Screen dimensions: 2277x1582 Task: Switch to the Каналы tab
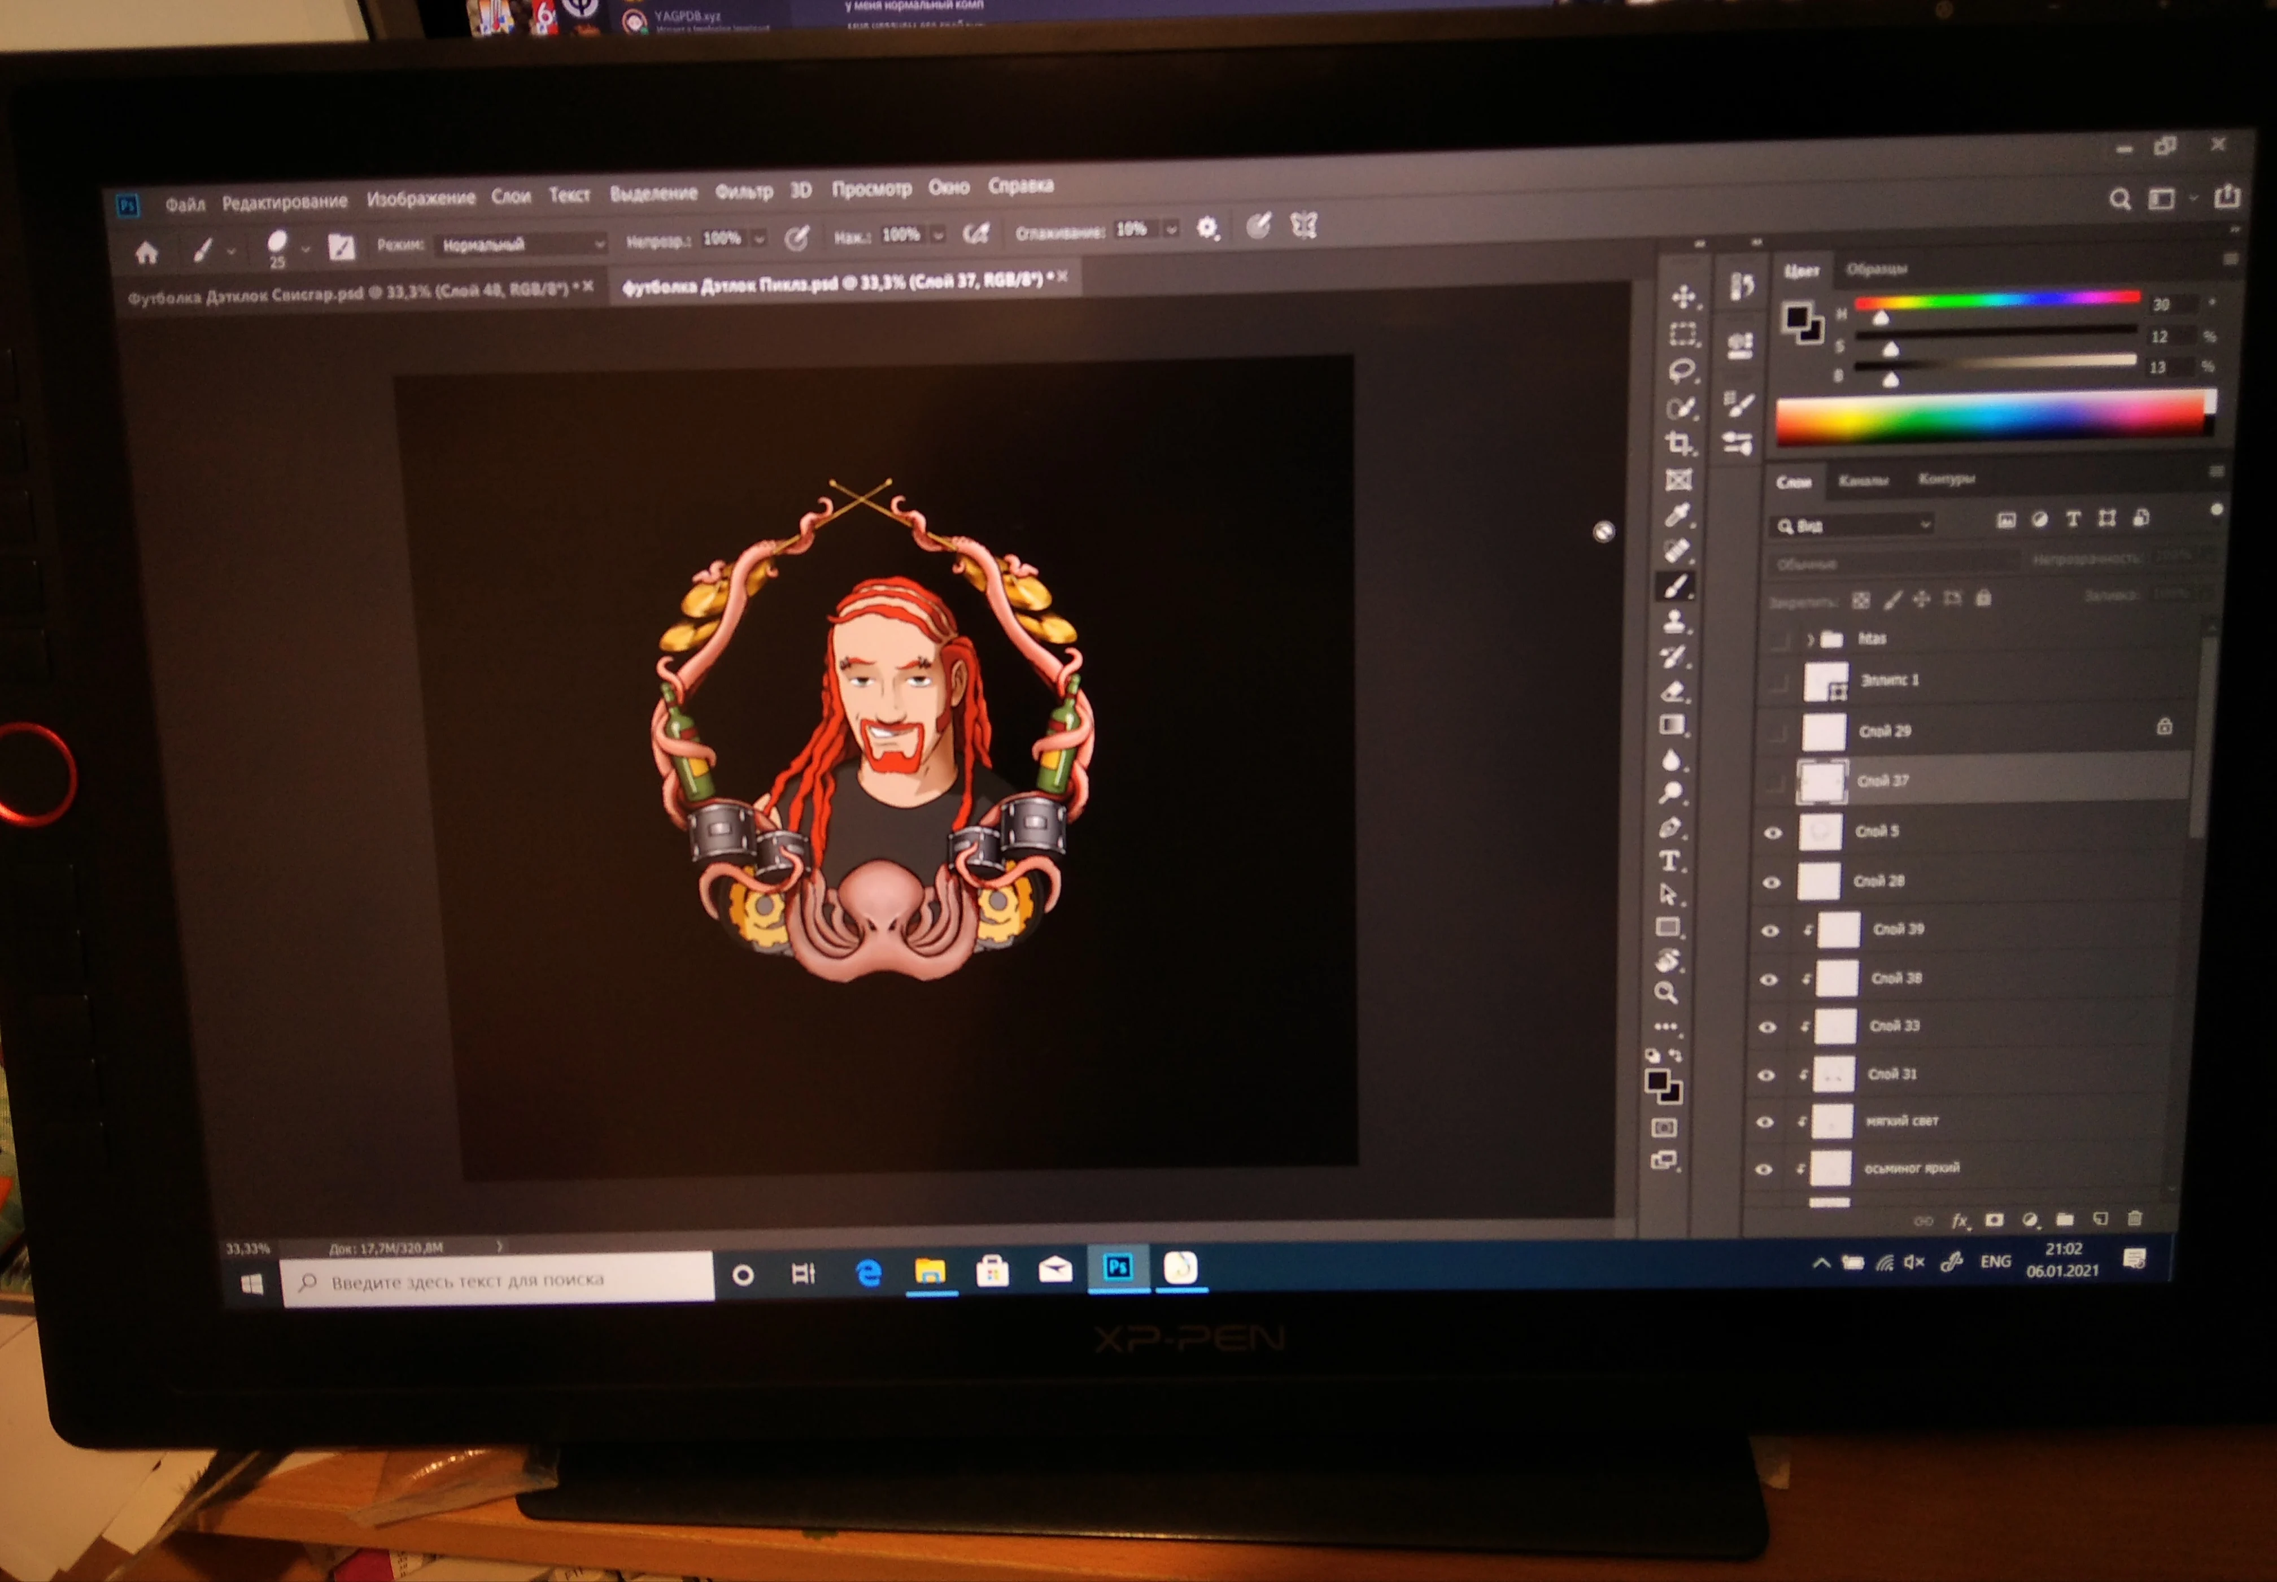1863,481
